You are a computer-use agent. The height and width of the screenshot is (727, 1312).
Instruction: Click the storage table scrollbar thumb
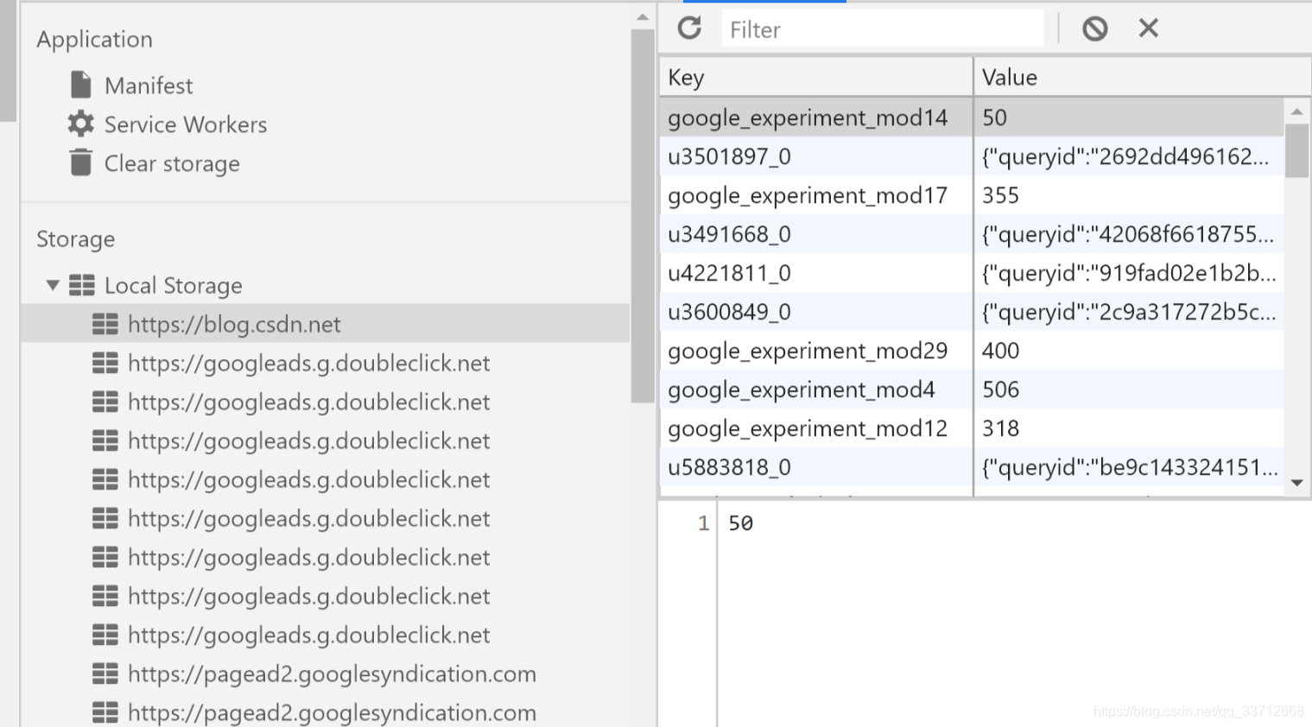click(x=1296, y=151)
